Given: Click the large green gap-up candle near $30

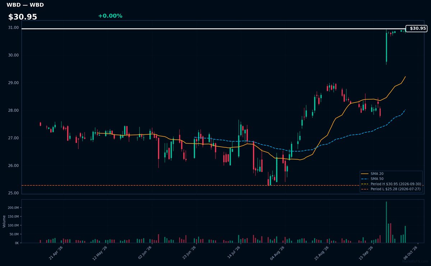Looking at the screenshot, I should click(x=386, y=47).
